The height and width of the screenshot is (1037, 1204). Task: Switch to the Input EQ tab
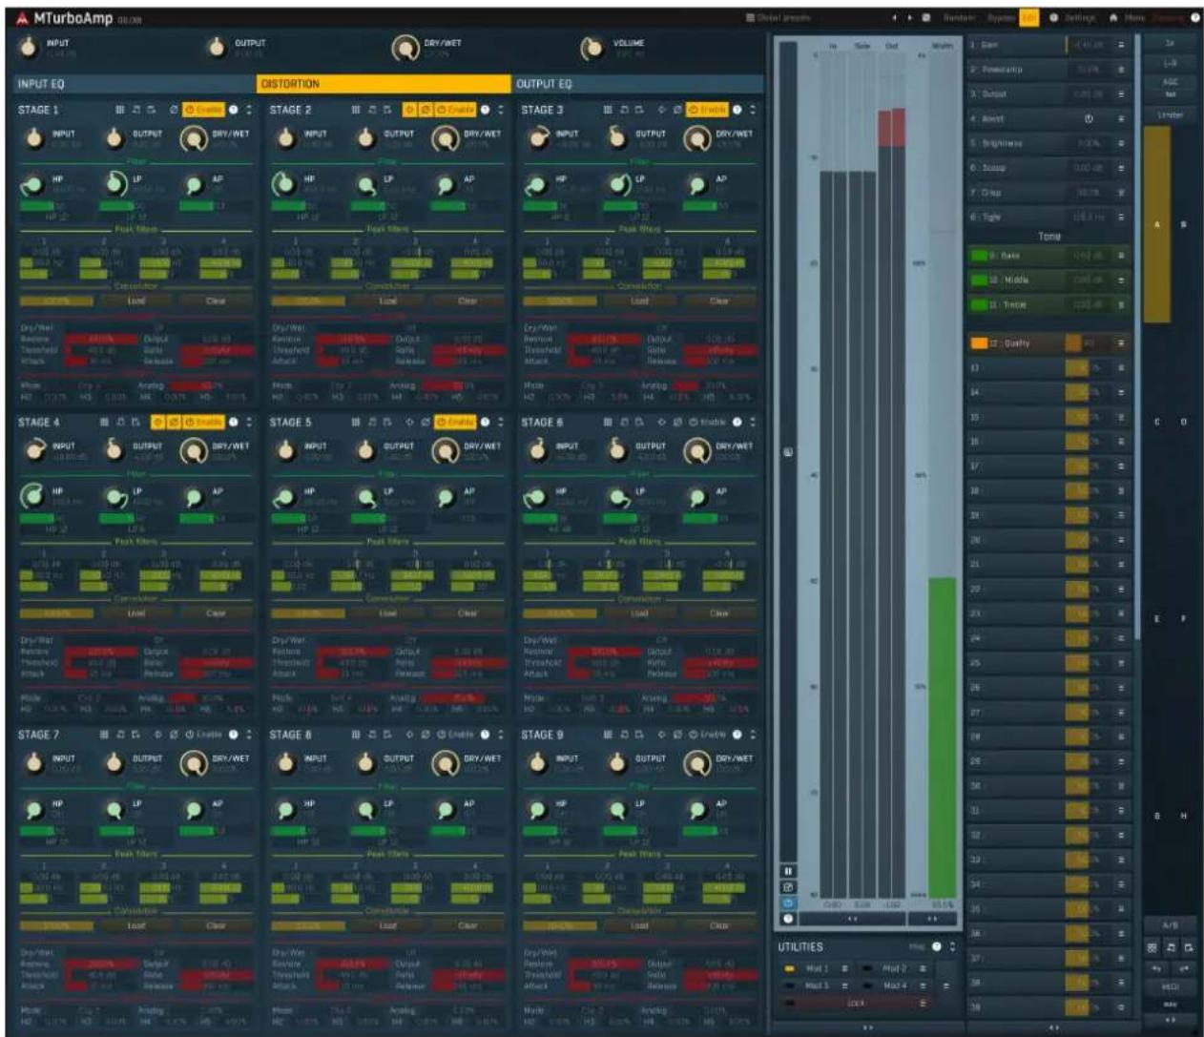coord(135,84)
